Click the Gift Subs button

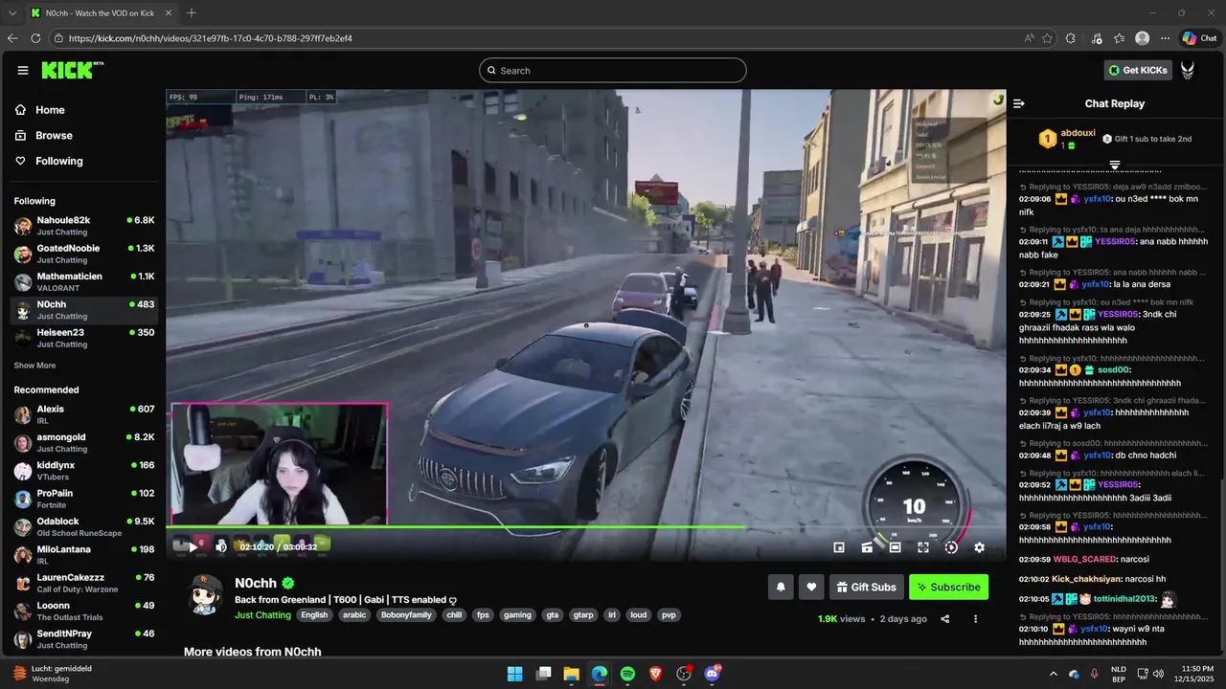(x=866, y=587)
